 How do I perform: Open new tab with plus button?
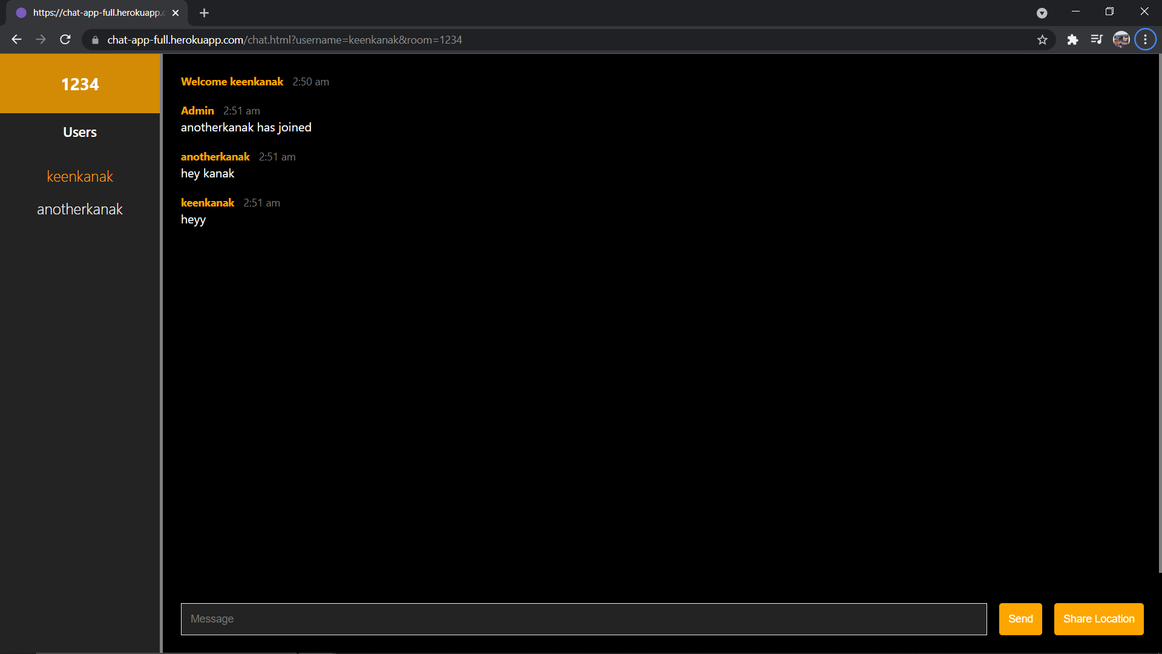coord(204,13)
